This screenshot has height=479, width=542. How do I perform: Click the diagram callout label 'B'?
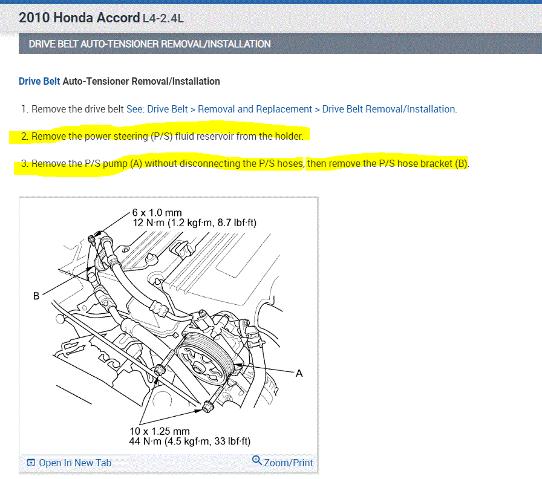pyautogui.click(x=36, y=296)
